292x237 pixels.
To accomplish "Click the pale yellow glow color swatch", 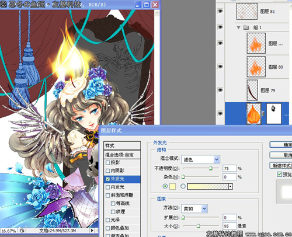I will [x=172, y=186].
